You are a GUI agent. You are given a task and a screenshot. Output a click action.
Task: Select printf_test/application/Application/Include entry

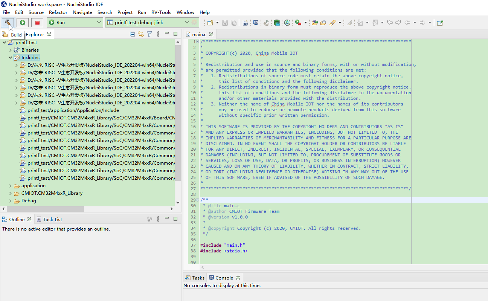coord(73,110)
